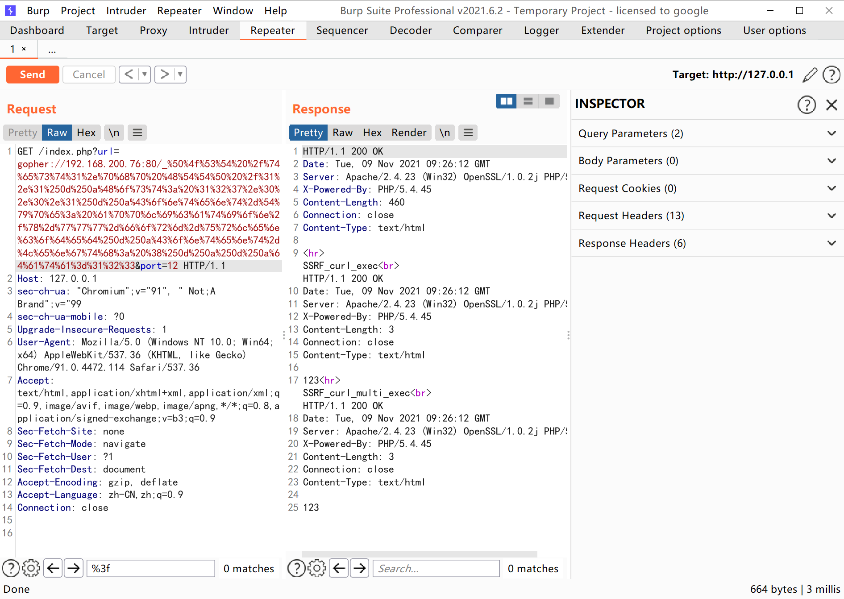This screenshot has height=599, width=844.
Task: Open the Project options tab
Action: click(683, 30)
